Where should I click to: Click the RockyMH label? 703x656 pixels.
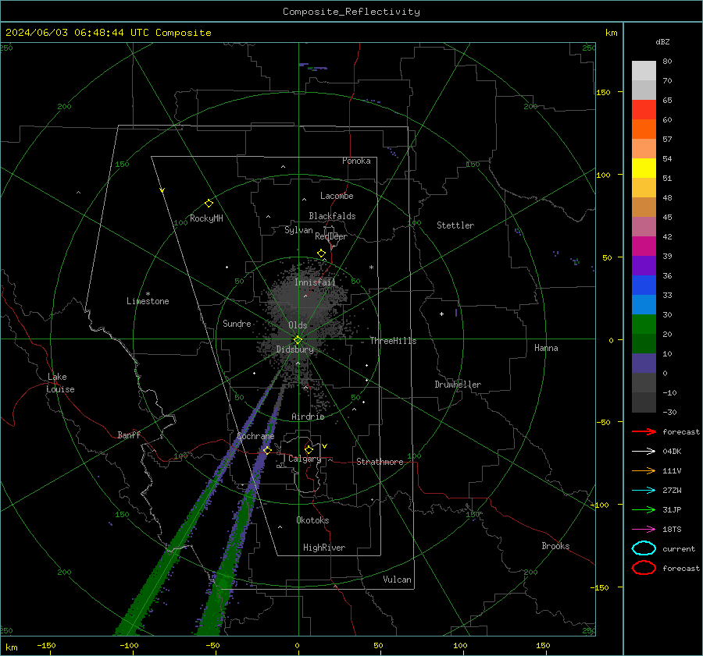206,218
